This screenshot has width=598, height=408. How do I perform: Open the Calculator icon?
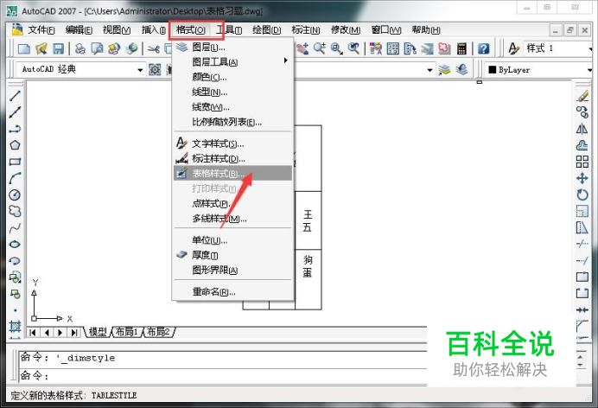click(461, 48)
